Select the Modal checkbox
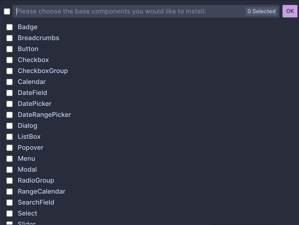299x225 pixels. coord(9,170)
